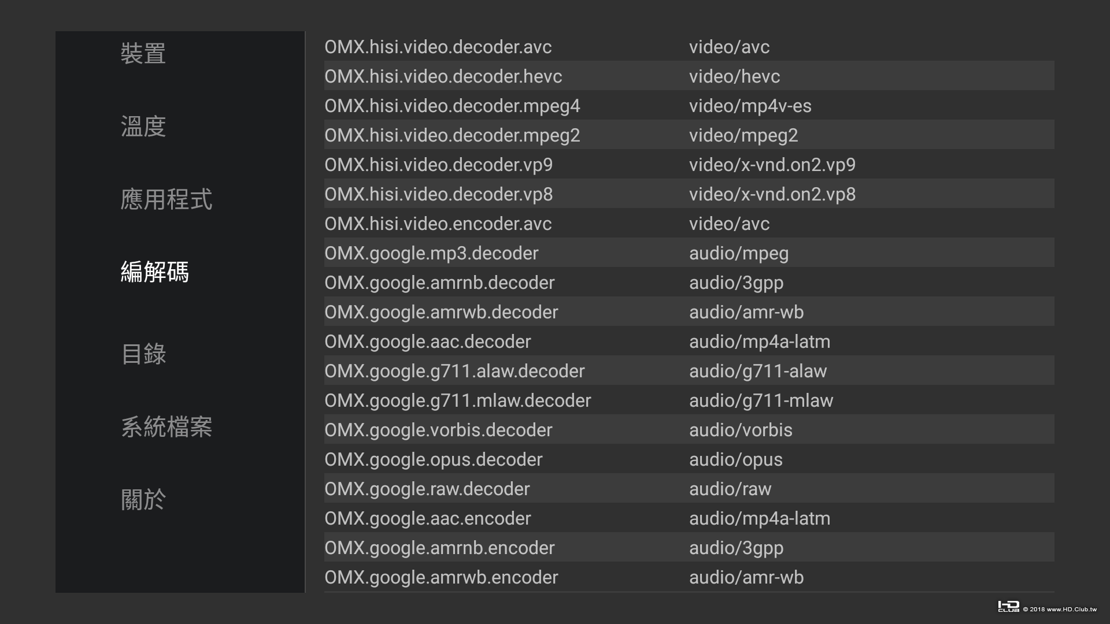
Task: Click the OMX.google.mp3.decoder entry
Action: (x=431, y=253)
